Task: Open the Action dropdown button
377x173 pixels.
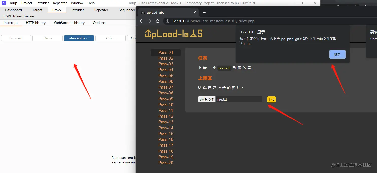Action: (x=110, y=38)
